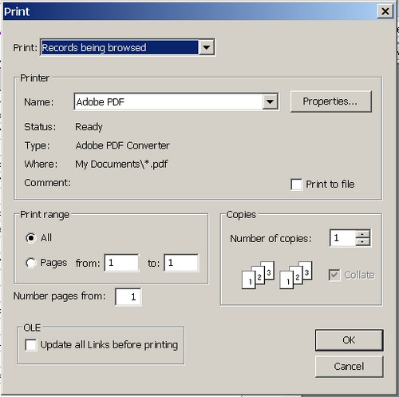Confirm printing with the OK button
The width and height of the screenshot is (399, 397).
[349, 340]
